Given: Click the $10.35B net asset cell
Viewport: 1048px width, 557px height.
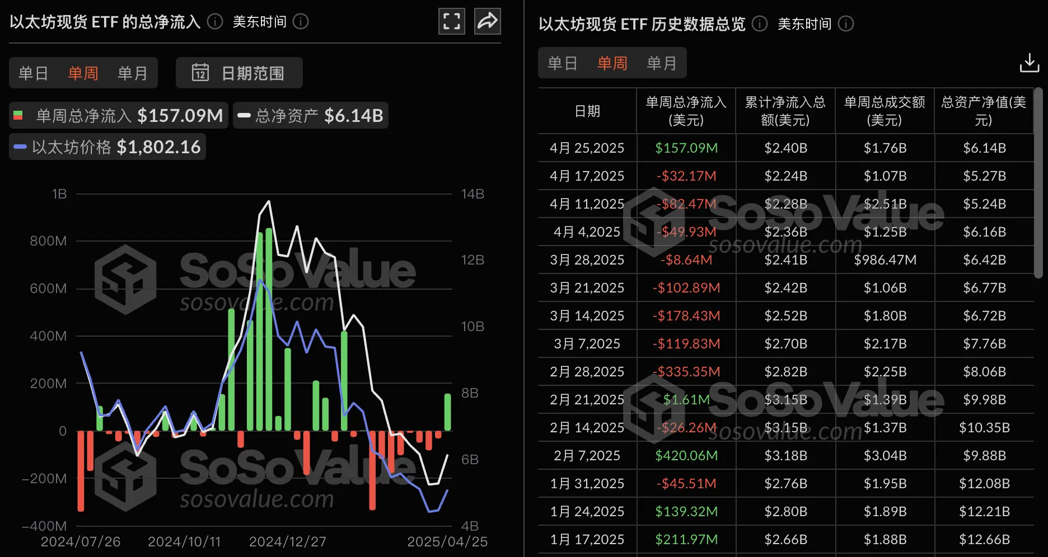Looking at the screenshot, I should 984,428.
